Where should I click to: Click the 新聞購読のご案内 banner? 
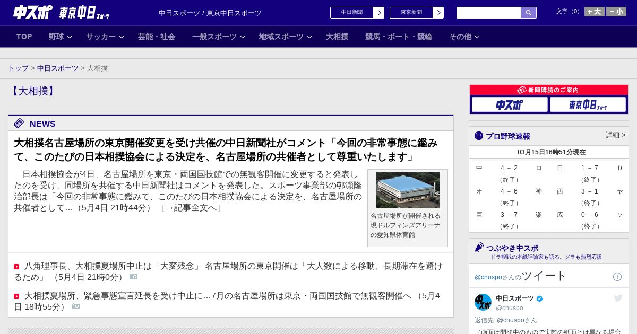click(x=549, y=90)
